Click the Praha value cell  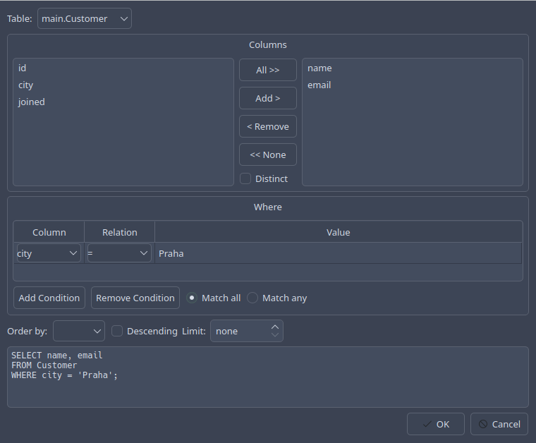[x=338, y=253]
